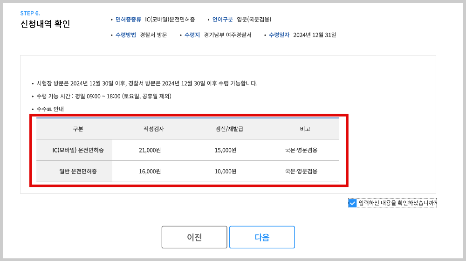Click the 언어구분 label
Viewport: 466px width, 261px height.
[x=223, y=19]
